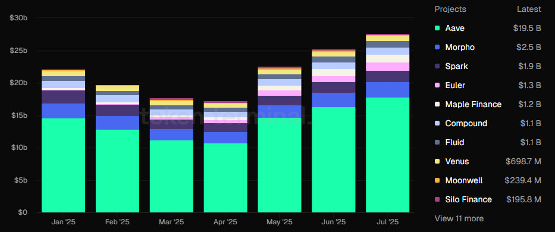
Task: Click the Jan '25 Morpho blue bar segment
Action: 64,111
